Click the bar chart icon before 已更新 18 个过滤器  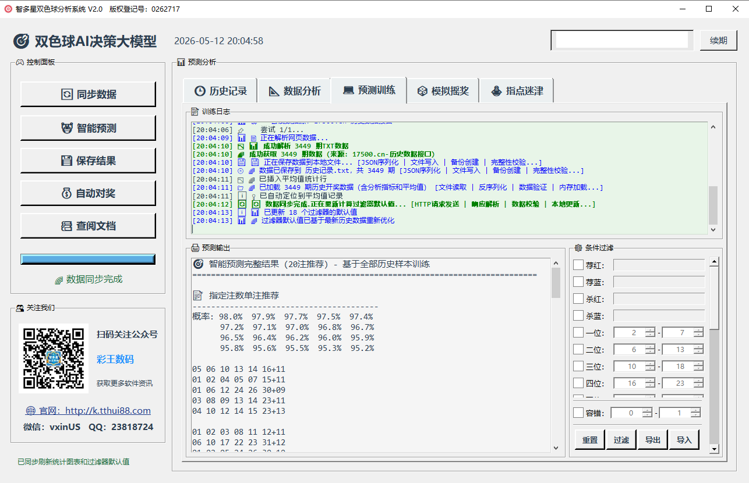pos(255,212)
